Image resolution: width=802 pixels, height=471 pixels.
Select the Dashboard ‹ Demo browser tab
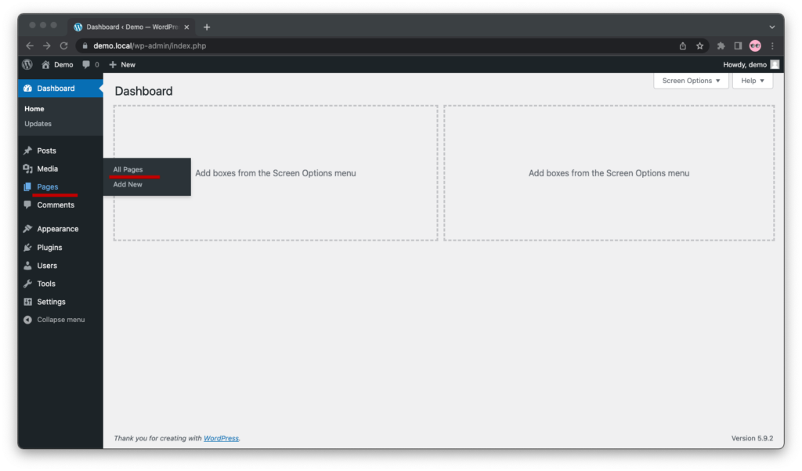coord(132,27)
